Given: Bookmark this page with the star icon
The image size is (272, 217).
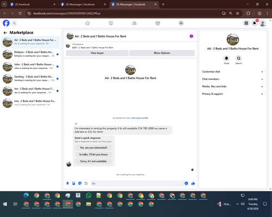Looking at the screenshot, I should (238, 14).
